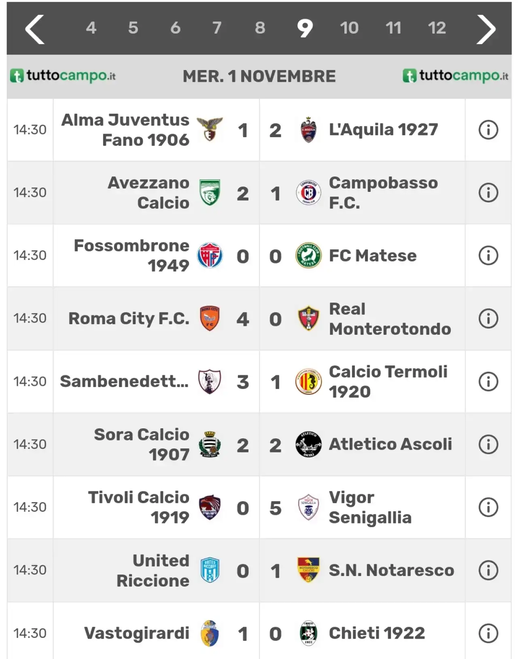518x659 pixels.
Task: Select matchday 4 tab
Action: point(91,28)
